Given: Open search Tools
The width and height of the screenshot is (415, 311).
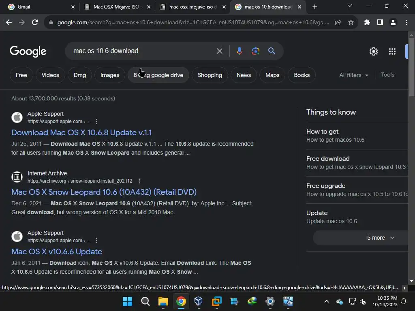Looking at the screenshot, I should [387, 75].
